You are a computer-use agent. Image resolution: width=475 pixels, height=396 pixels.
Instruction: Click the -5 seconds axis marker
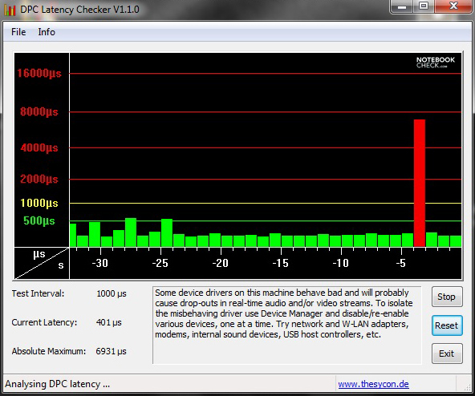pos(400,263)
